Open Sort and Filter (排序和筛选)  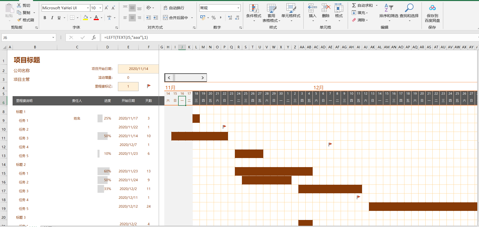pyautogui.click(x=389, y=13)
